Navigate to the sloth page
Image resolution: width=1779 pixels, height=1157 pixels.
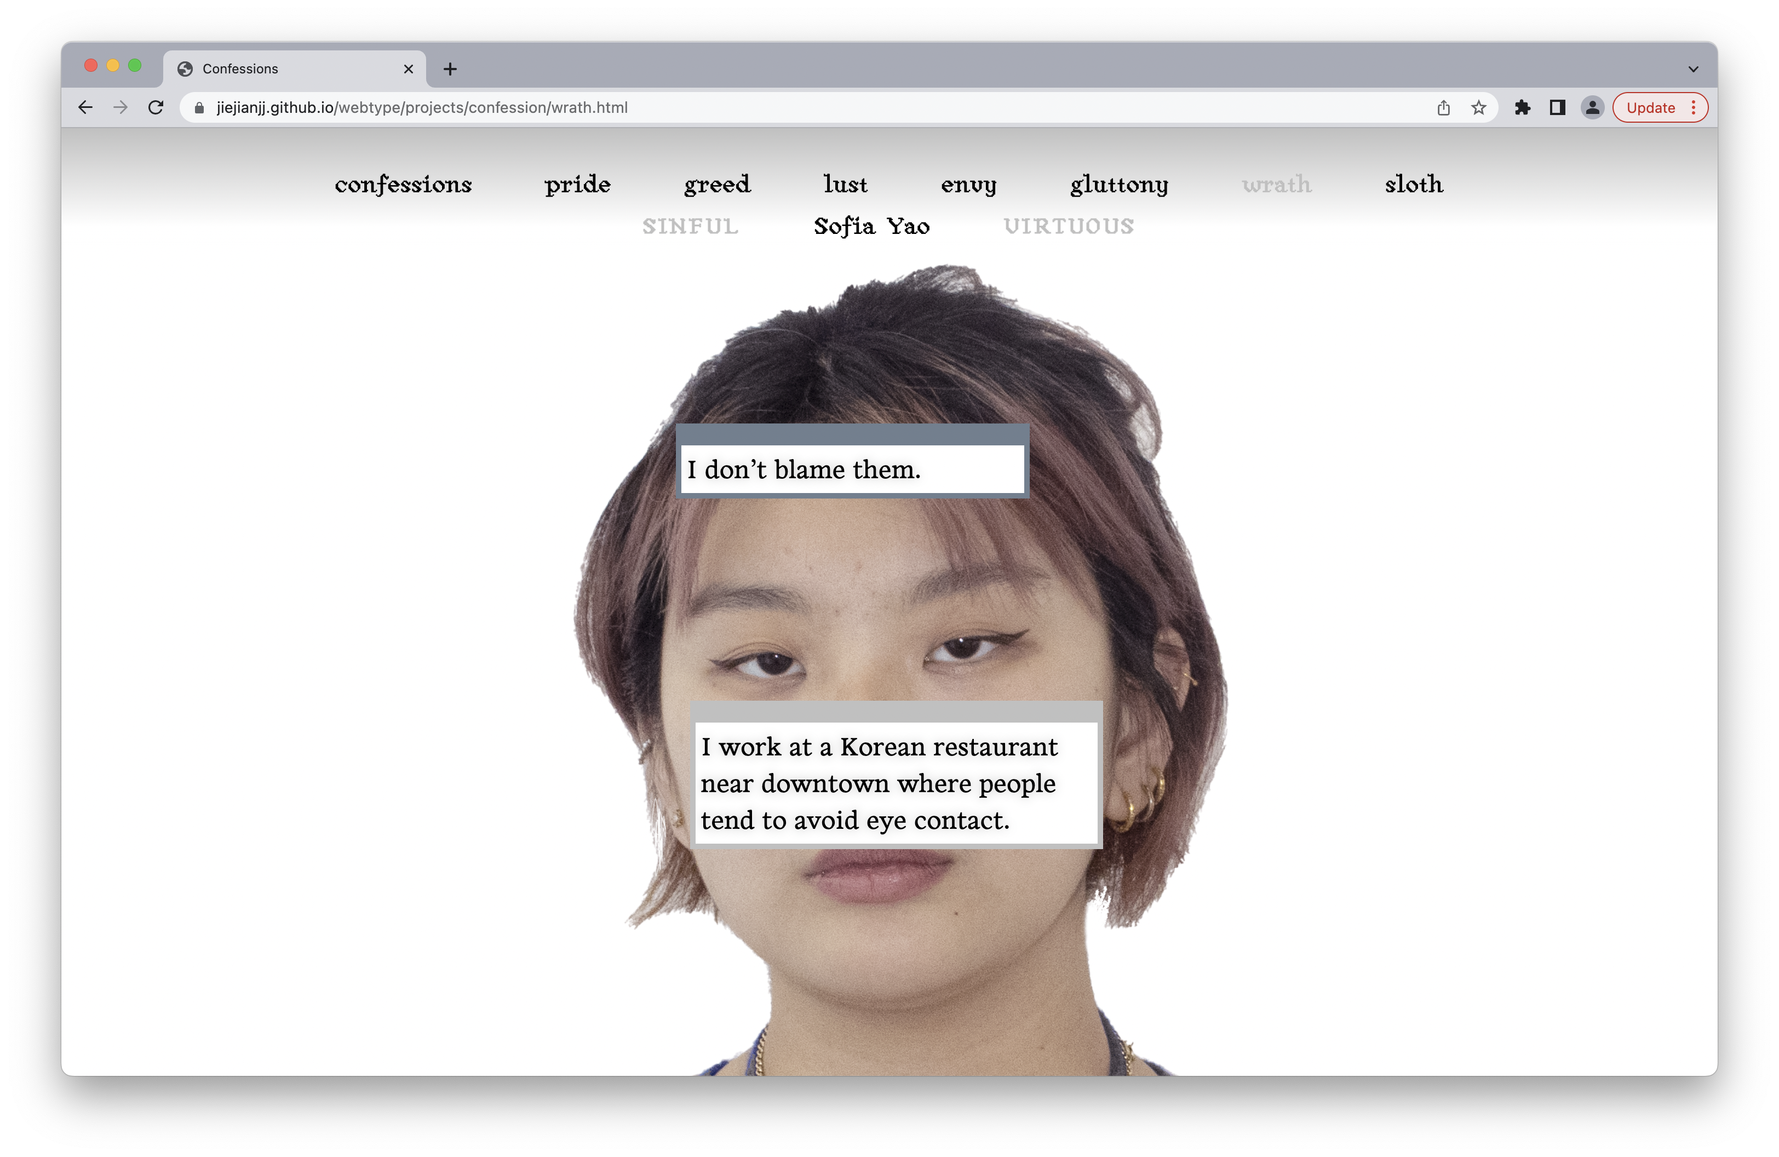coord(1414,185)
